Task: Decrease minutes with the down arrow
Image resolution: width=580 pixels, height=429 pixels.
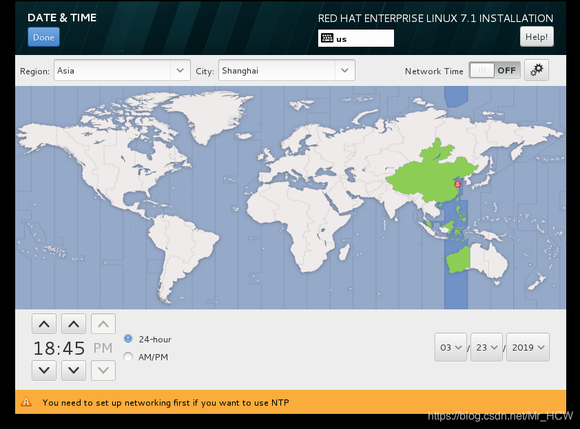Action: click(74, 371)
